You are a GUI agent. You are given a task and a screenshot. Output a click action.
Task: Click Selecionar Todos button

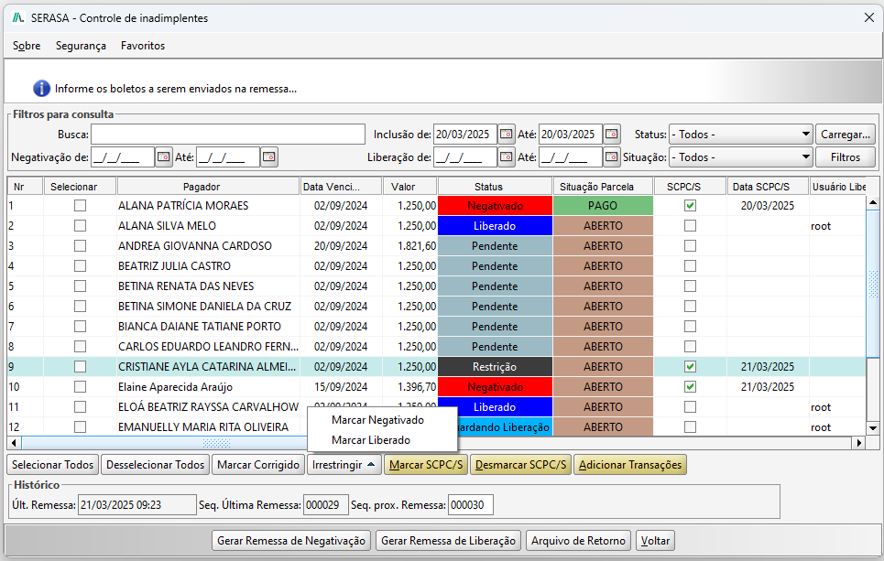coord(52,465)
